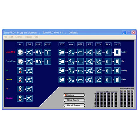Open the Patio zone router module
This screenshot has width=139, height=139.
tap(62, 80)
